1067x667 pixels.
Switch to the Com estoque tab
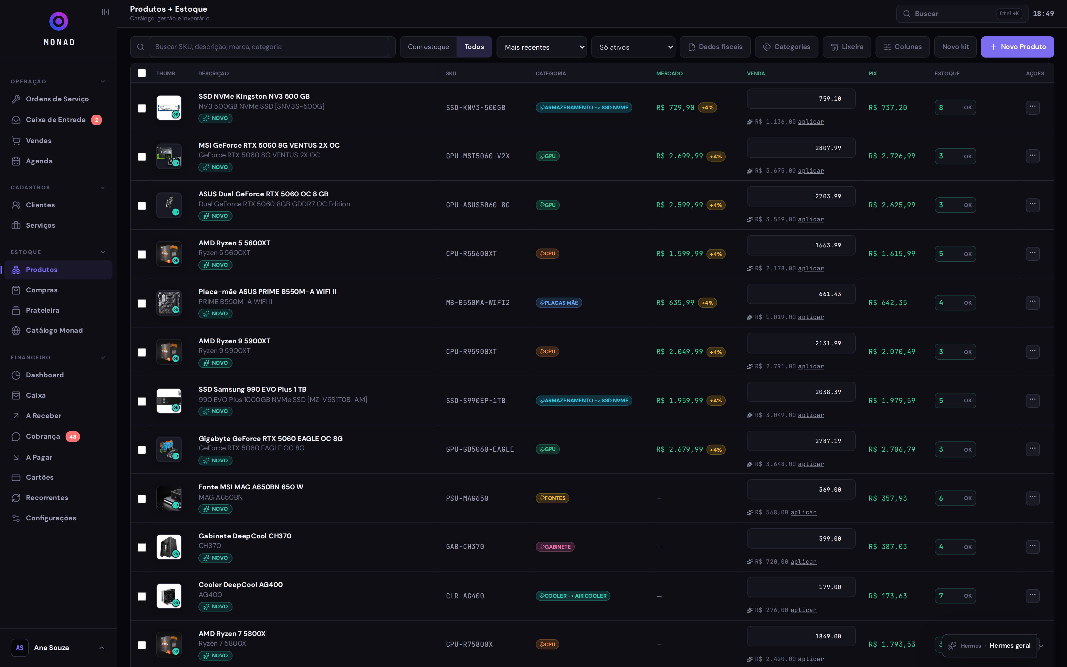pos(428,47)
